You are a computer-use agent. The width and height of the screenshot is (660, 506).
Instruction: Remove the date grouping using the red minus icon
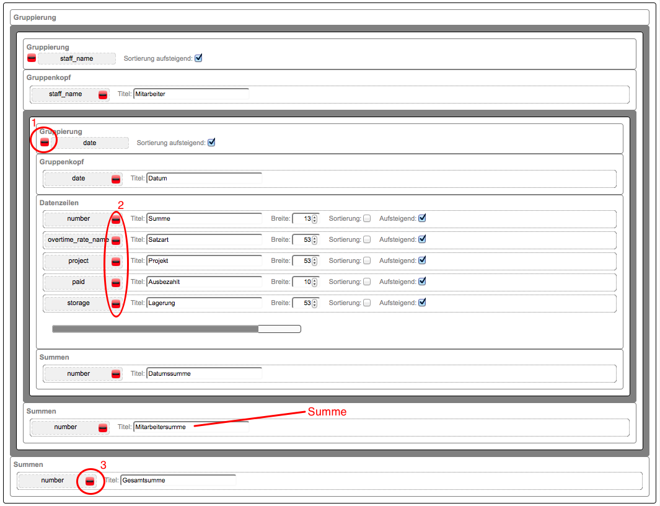point(45,143)
